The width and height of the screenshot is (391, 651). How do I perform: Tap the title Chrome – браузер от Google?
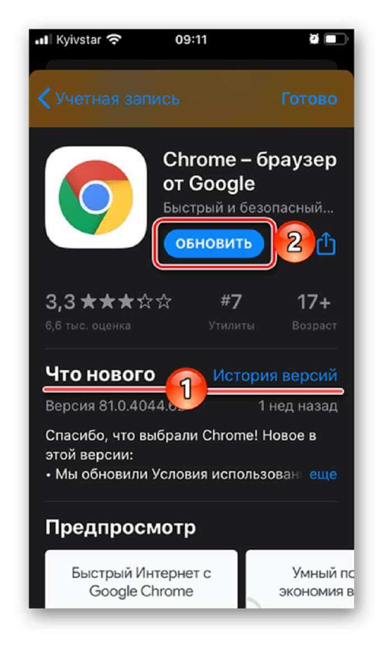(x=249, y=171)
